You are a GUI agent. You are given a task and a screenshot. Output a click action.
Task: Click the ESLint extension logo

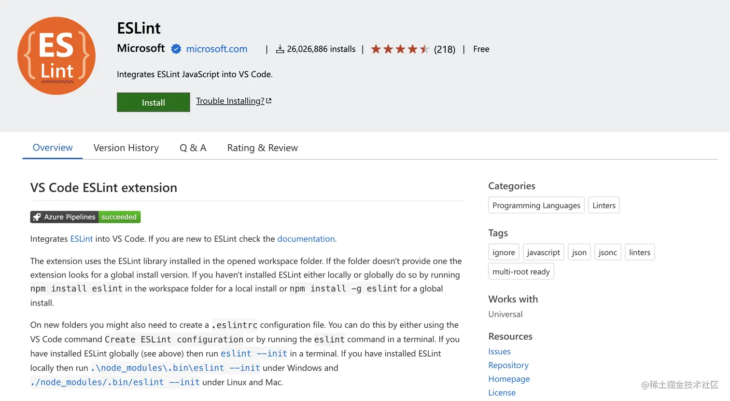point(56,56)
